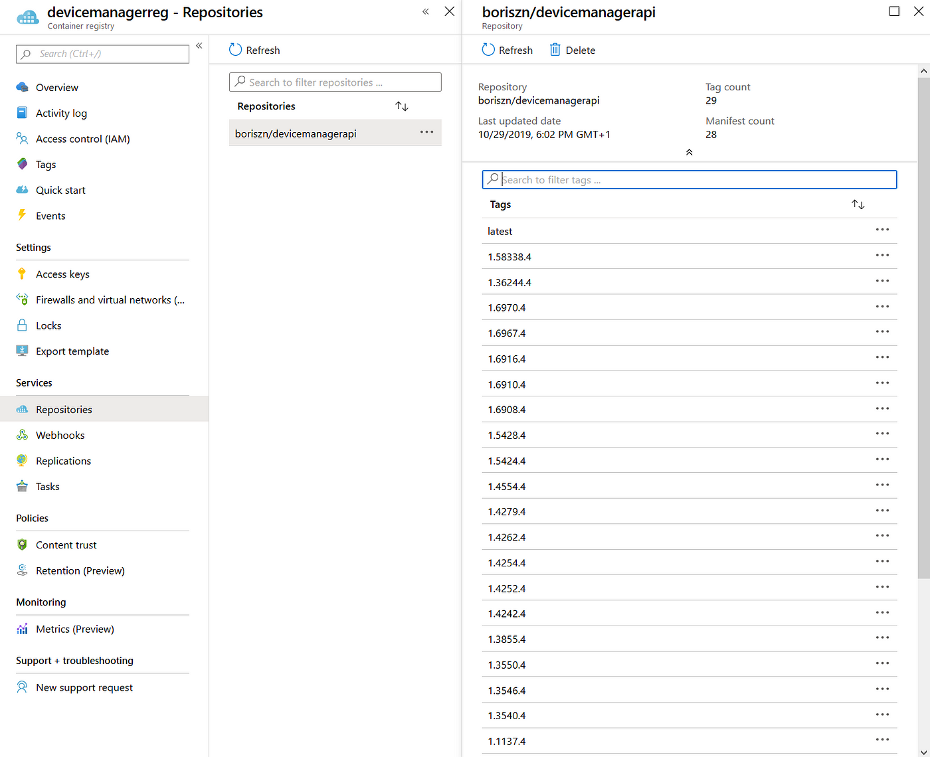Viewport: 930px width, 757px height.
Task: Open Activity log book icon
Action: tap(22, 113)
